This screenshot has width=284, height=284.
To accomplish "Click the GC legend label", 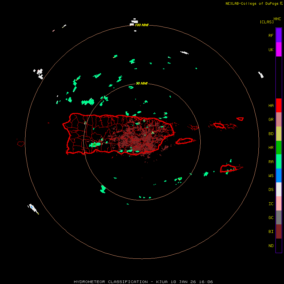I will click(271, 217).
